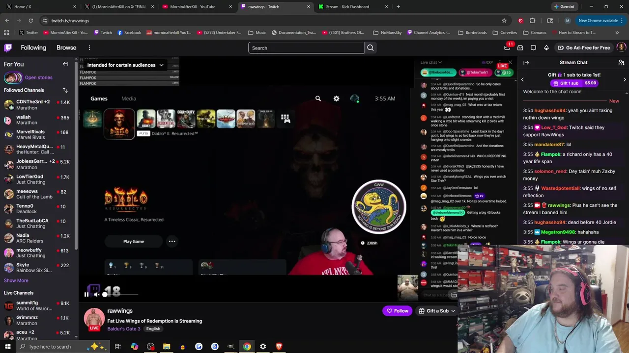The image size is (629, 353).
Task: Switch to MorninAfterKill YouTube tab
Action: point(197,7)
